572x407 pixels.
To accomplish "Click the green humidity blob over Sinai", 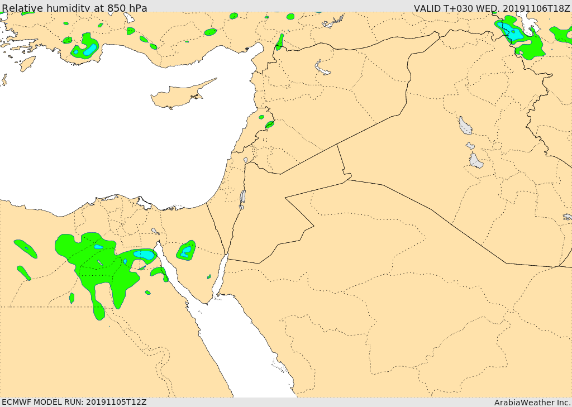I will pyautogui.click(x=186, y=250).
